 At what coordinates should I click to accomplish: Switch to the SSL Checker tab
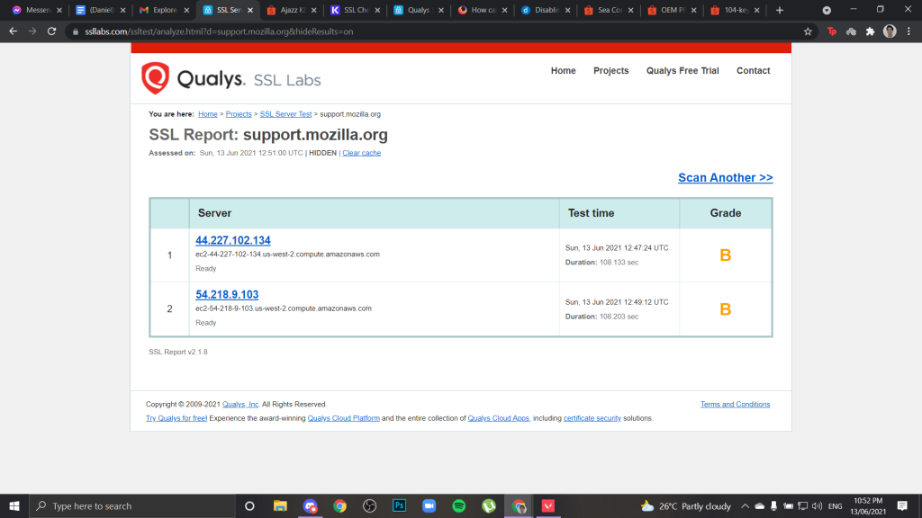point(355,10)
